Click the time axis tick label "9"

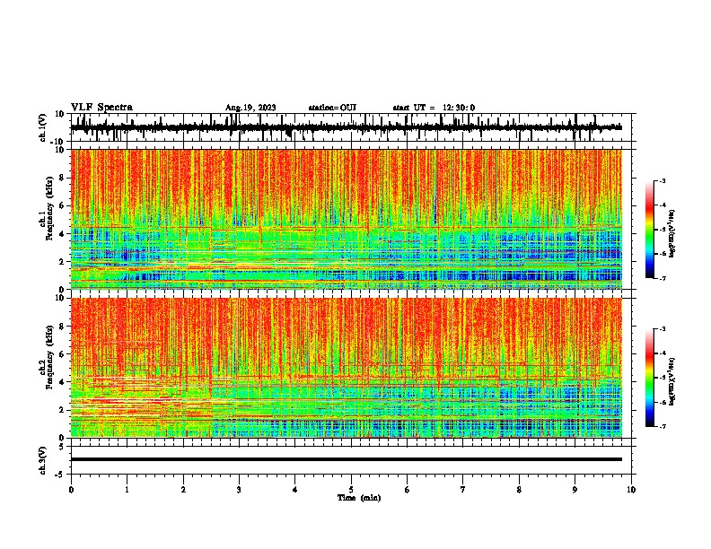(x=575, y=490)
